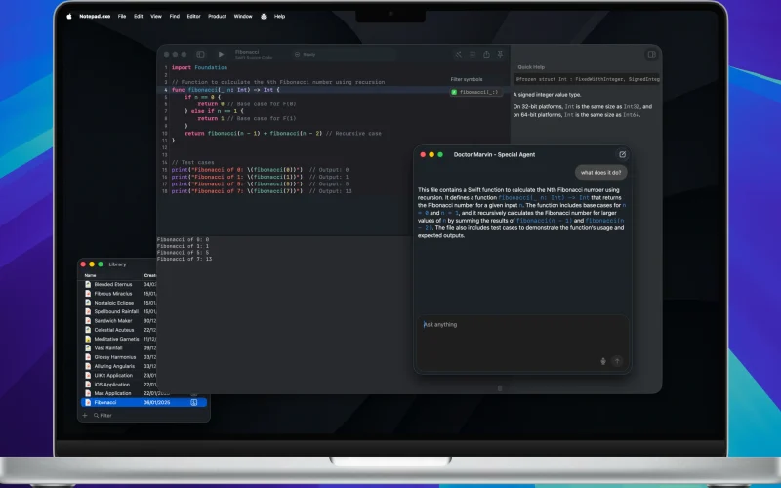Open the View menu
This screenshot has height=488, width=781.
click(156, 17)
